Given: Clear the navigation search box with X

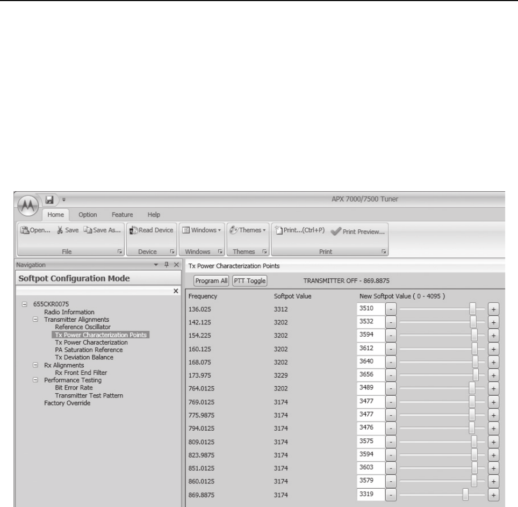Looking at the screenshot, I should 176,291.
